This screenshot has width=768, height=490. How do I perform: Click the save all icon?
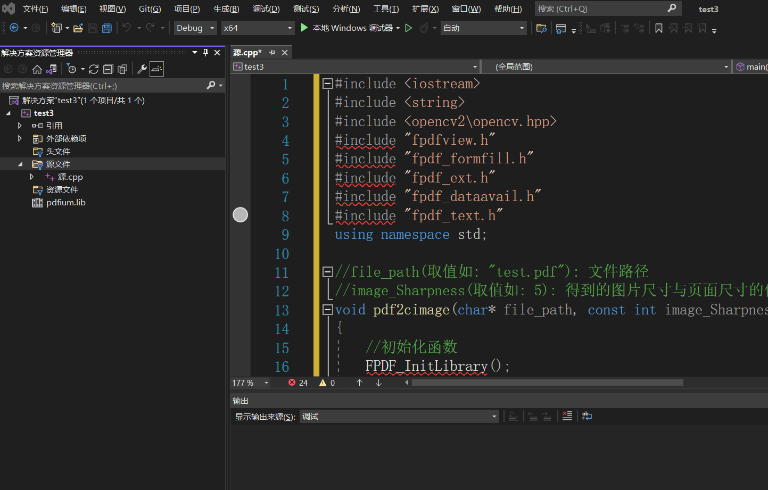107,28
